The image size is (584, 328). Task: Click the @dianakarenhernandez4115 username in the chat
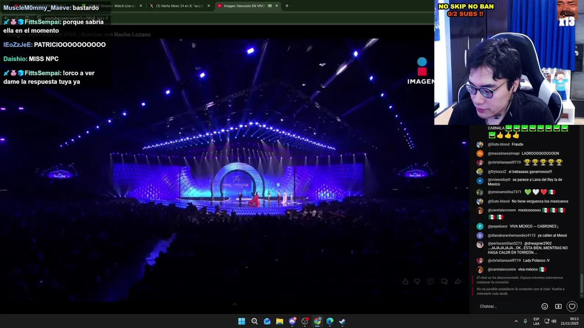tap(511, 236)
